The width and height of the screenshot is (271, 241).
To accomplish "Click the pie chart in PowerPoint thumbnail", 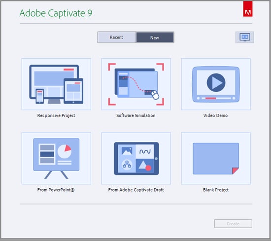I will click(65, 152).
